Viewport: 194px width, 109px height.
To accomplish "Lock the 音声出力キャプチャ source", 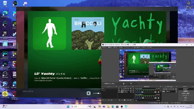I will tap(133, 90).
